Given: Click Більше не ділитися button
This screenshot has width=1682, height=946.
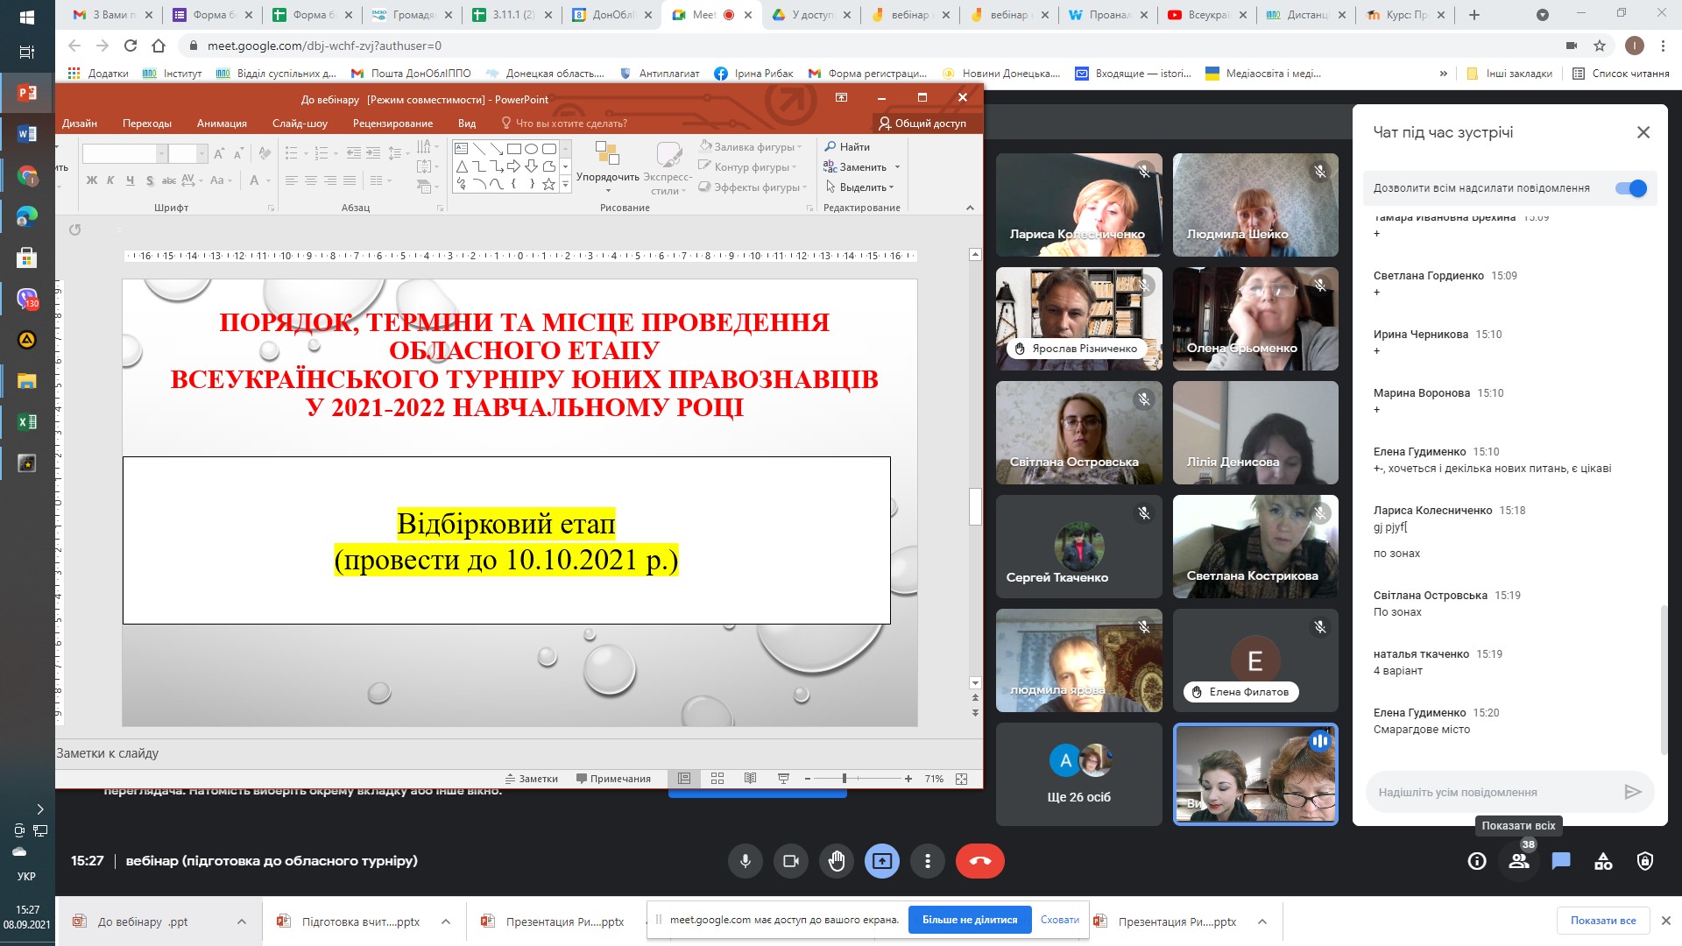Looking at the screenshot, I should (970, 920).
